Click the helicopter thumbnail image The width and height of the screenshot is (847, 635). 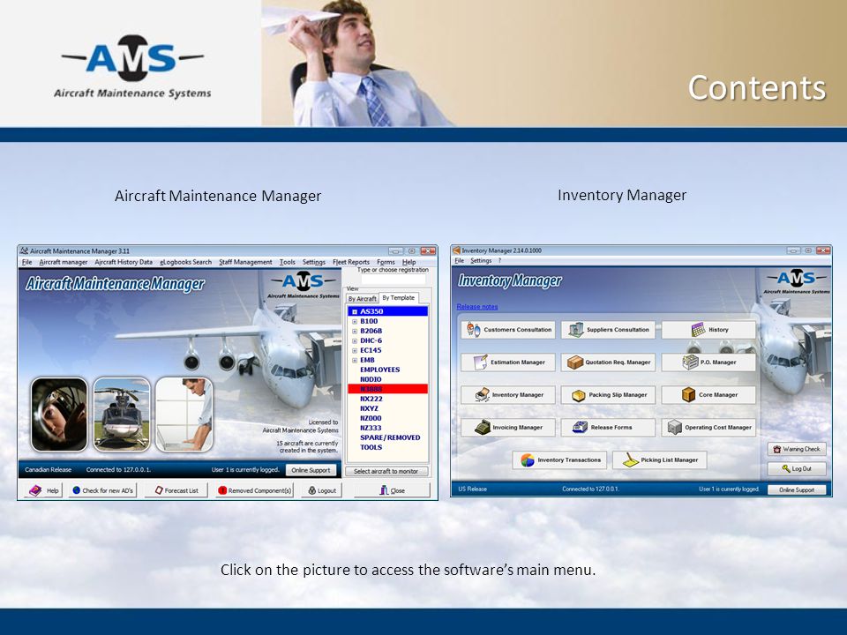pos(122,415)
